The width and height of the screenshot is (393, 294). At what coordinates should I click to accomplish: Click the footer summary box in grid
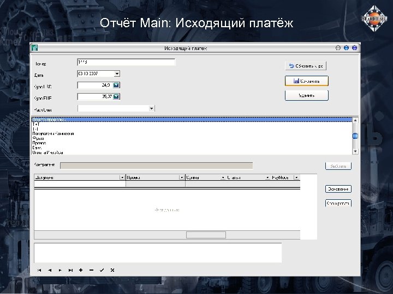point(206,235)
